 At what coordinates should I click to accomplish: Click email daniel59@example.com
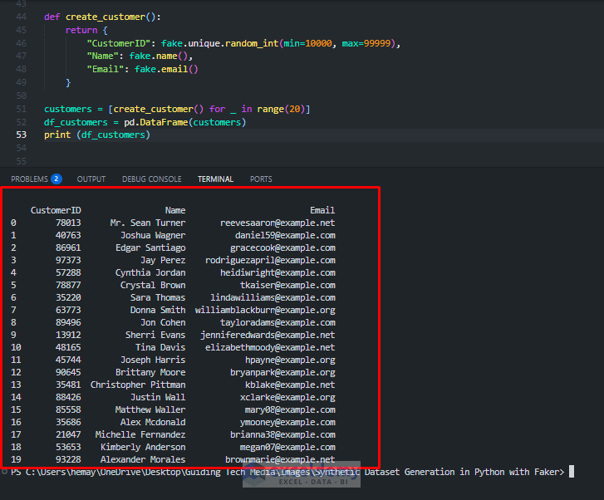click(285, 235)
